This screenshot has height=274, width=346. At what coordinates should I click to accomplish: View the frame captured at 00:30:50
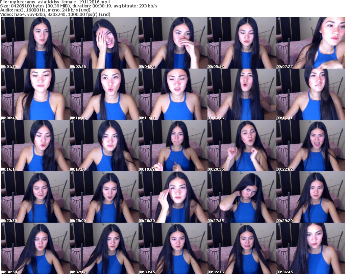click(35, 248)
